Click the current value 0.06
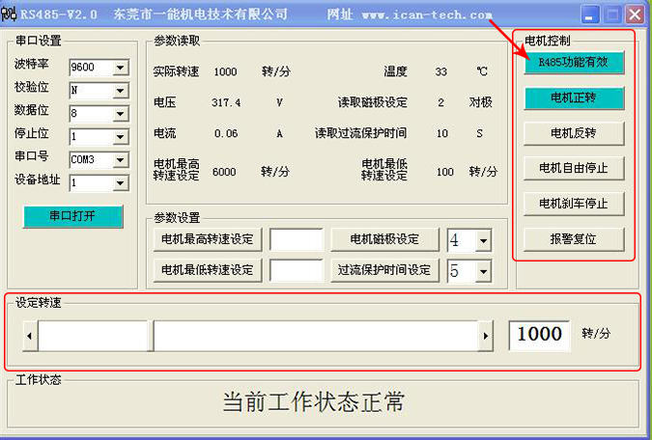The height and width of the screenshot is (440, 652). (x=226, y=134)
